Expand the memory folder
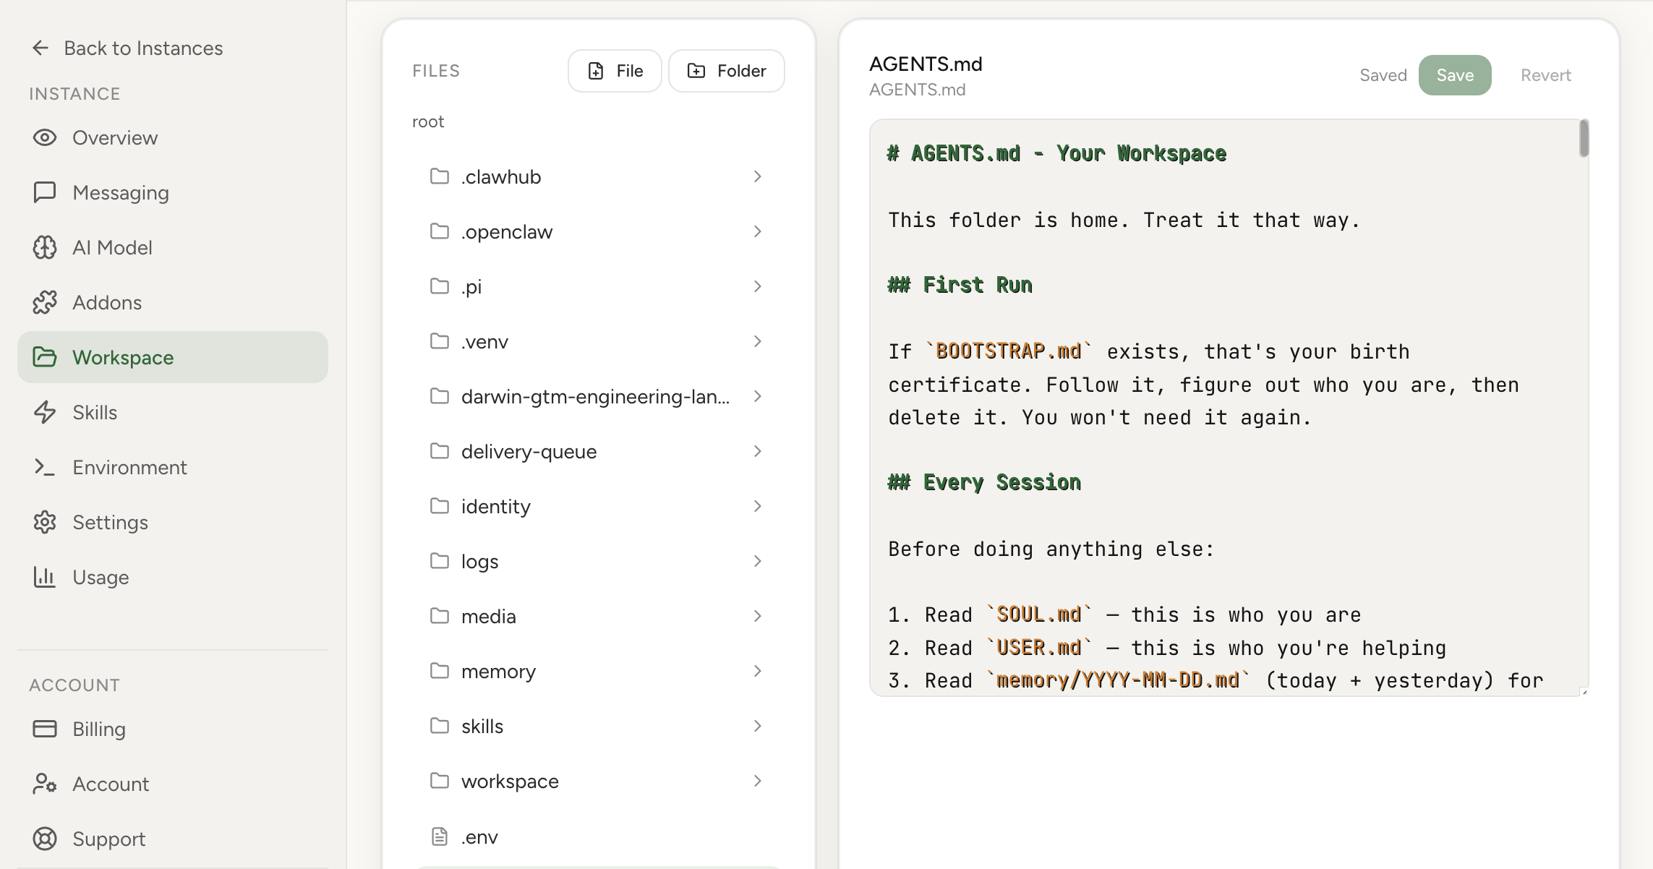This screenshot has width=1653, height=869. [x=757, y=671]
